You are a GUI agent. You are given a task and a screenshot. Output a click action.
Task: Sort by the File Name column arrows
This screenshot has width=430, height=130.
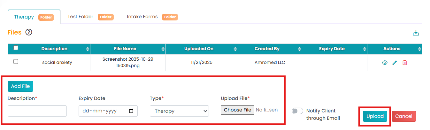coord(163,49)
